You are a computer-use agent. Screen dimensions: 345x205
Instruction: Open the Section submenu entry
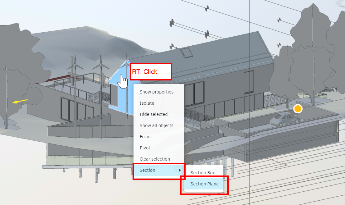coord(159,170)
